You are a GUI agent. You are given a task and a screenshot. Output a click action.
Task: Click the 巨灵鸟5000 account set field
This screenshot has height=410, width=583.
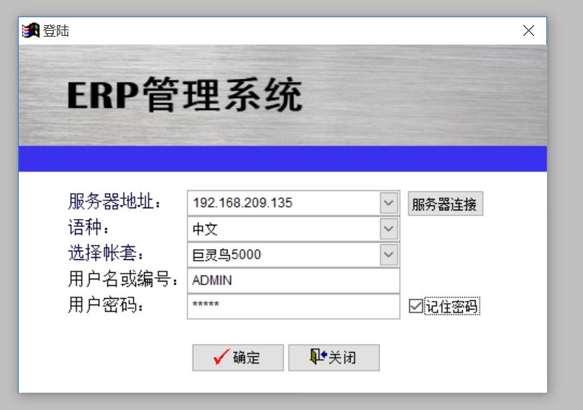282,255
